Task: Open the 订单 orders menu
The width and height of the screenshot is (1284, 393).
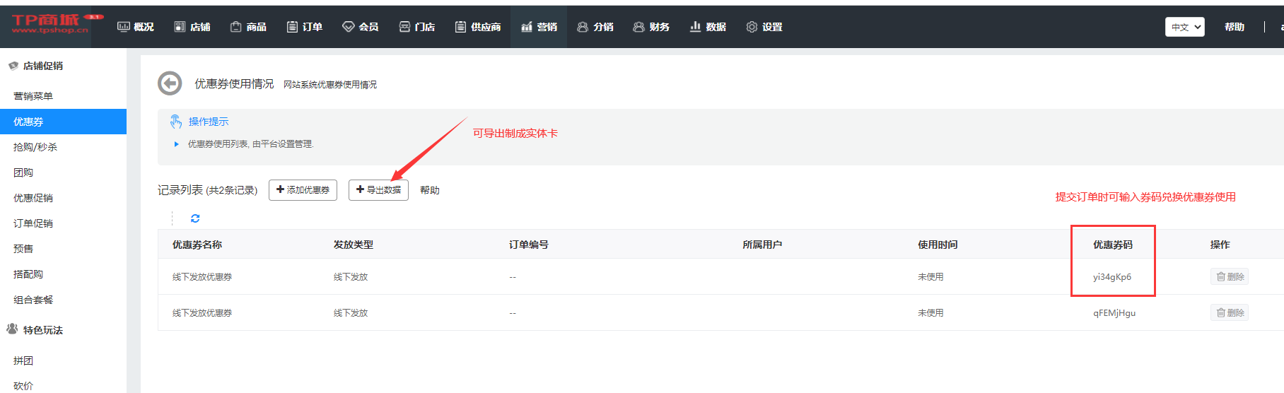Action: (x=305, y=27)
